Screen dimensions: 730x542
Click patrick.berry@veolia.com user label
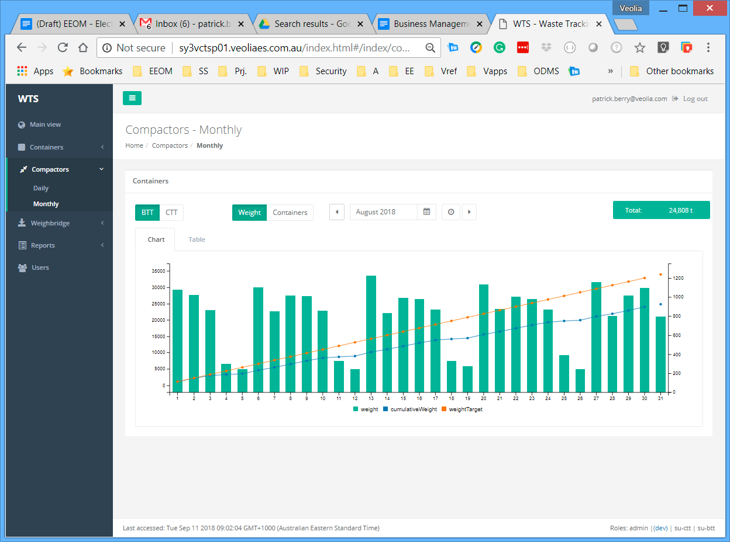tap(629, 99)
